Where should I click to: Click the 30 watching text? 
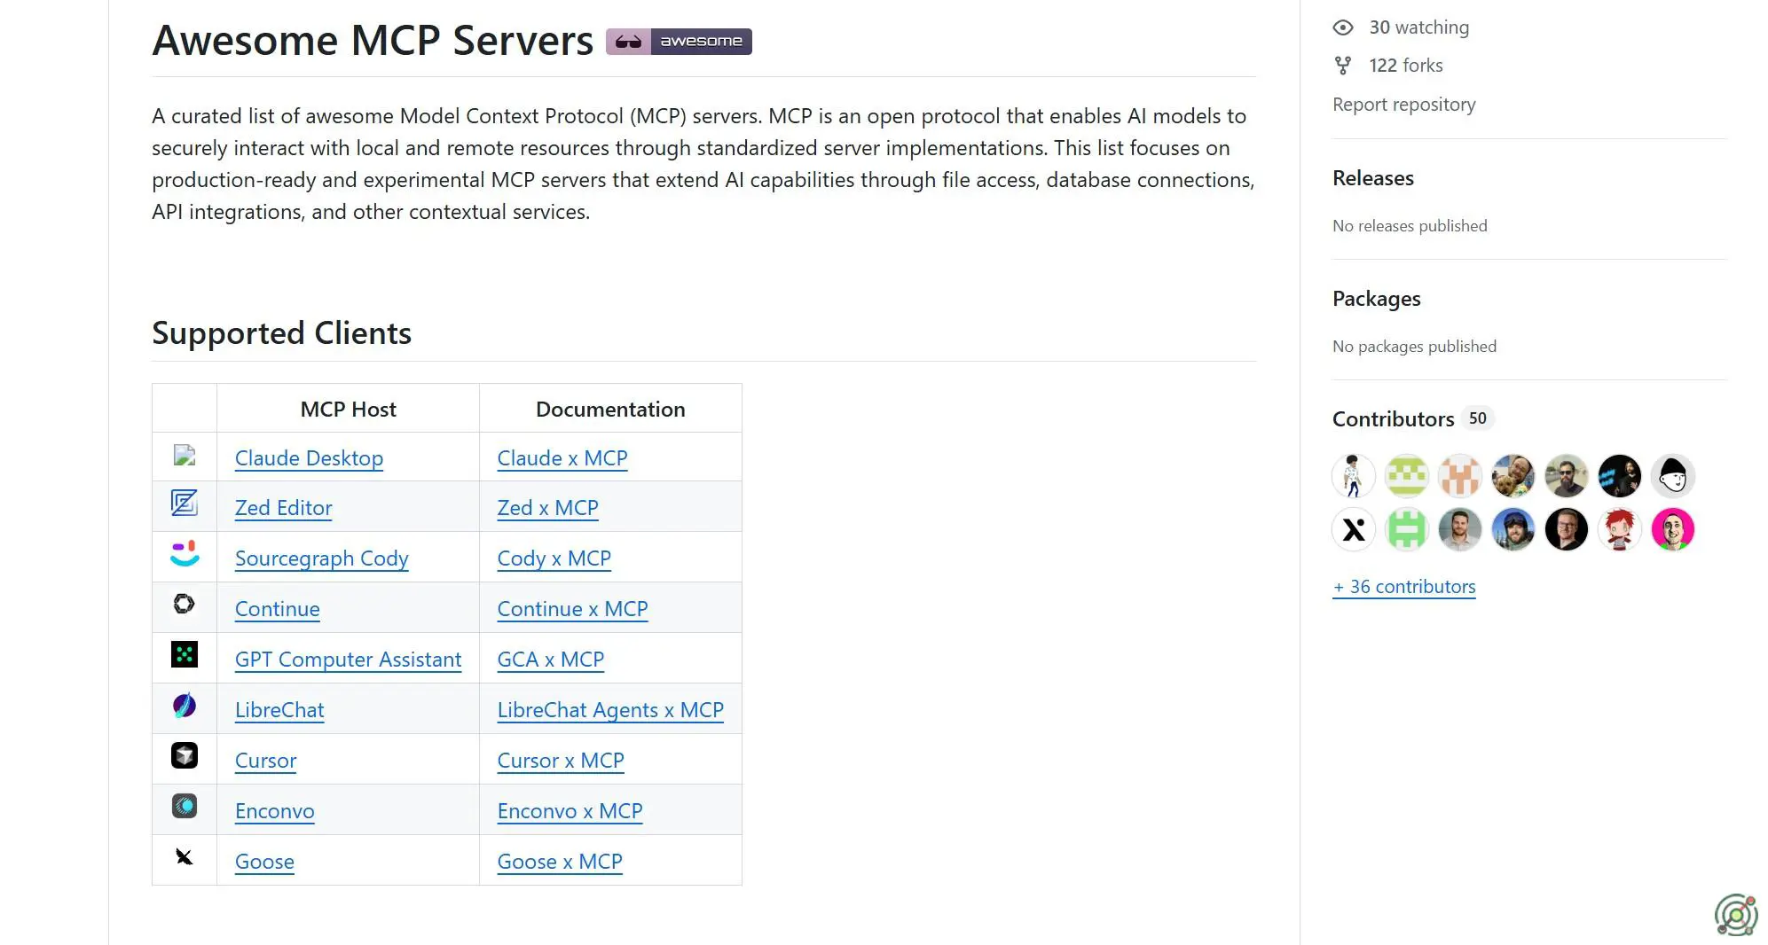(1418, 27)
